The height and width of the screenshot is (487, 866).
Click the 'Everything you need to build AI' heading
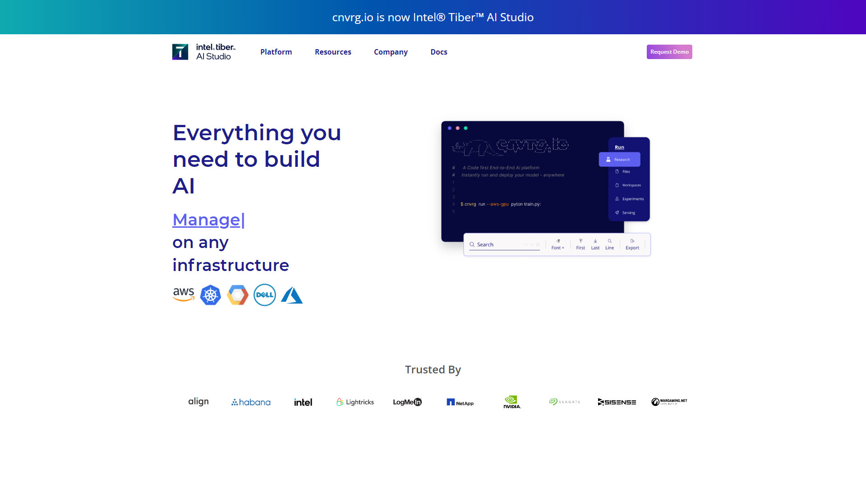pyautogui.click(x=257, y=159)
